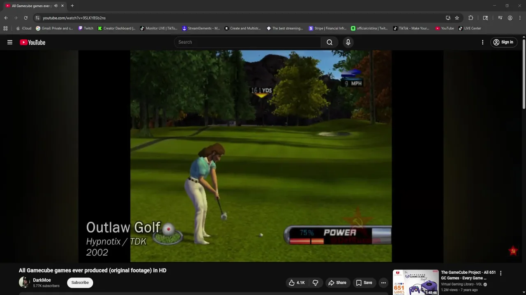Open the Creator Dashboard bookmark
This screenshot has width=526, height=295.
[x=117, y=28]
